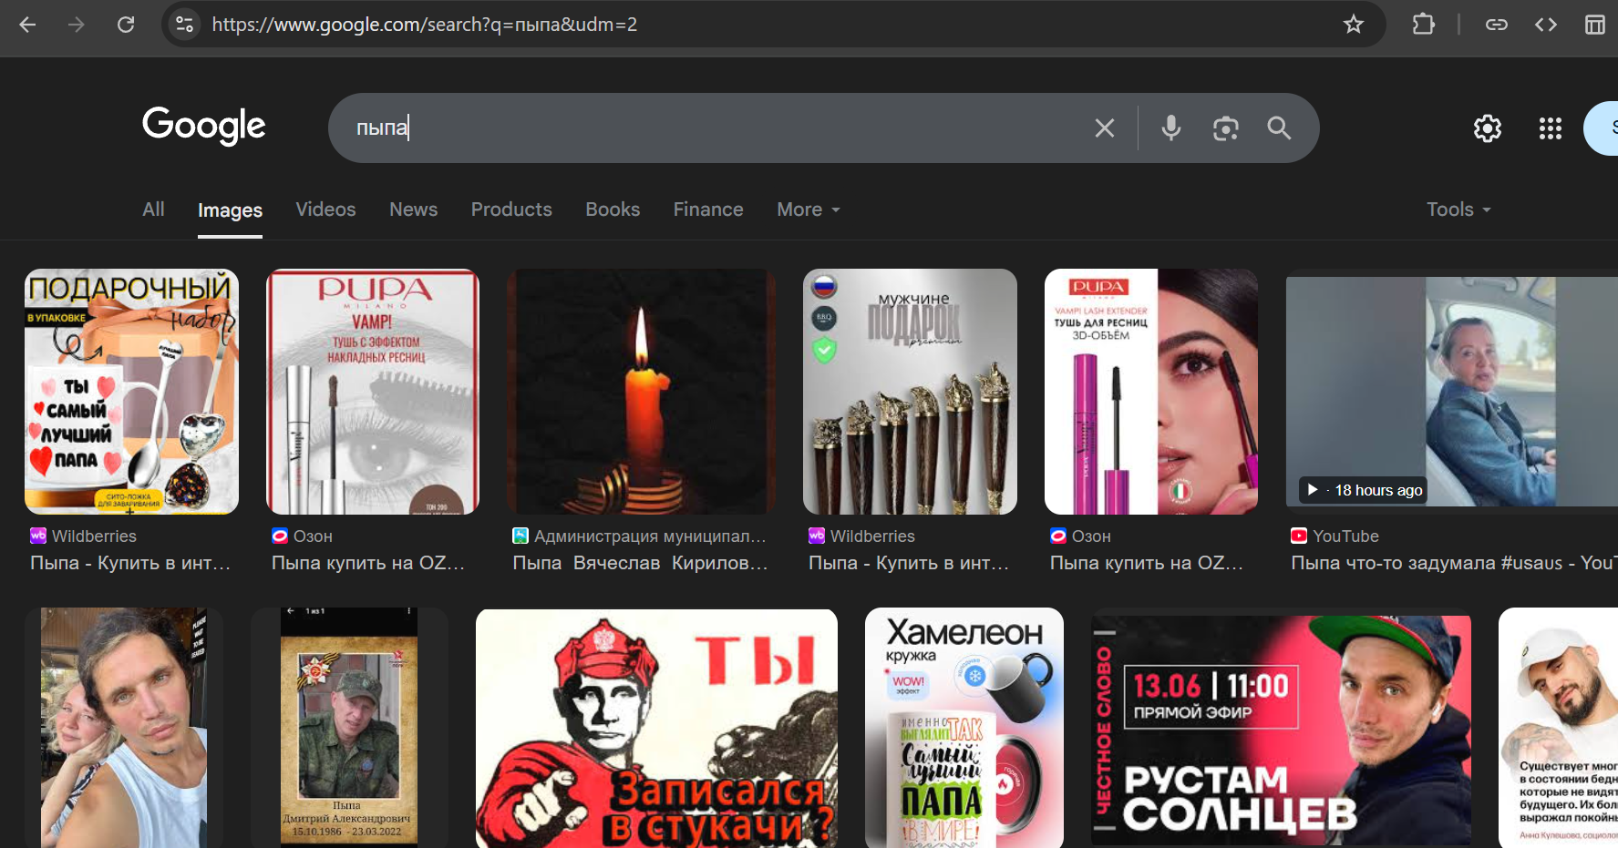Clear the search box with X

point(1105,128)
